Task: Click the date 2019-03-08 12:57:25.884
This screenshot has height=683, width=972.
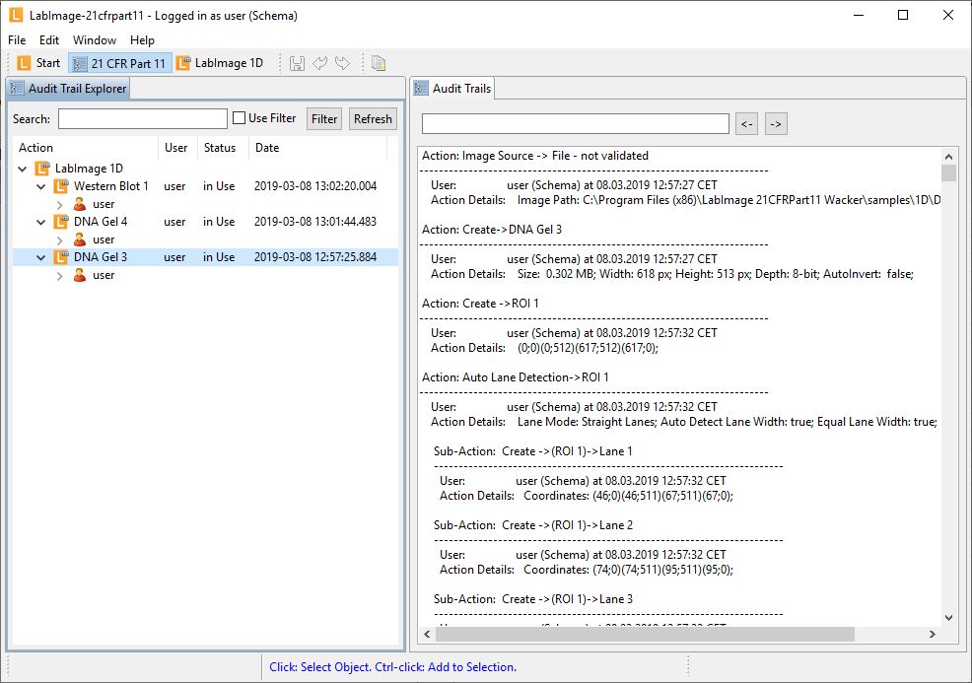Action: 314,256
